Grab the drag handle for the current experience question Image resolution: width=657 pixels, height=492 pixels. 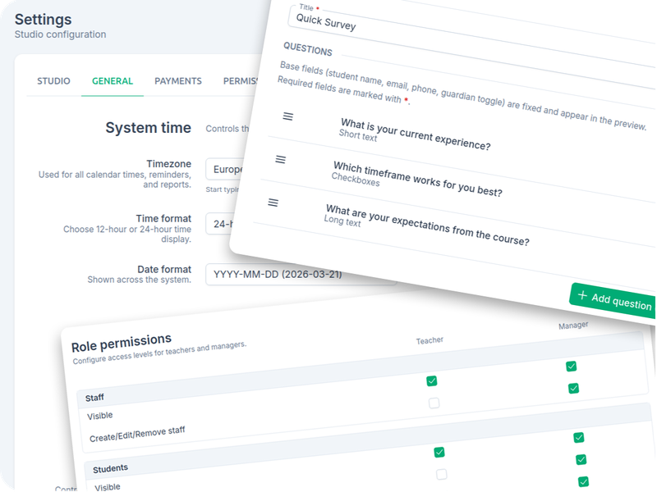(x=288, y=116)
